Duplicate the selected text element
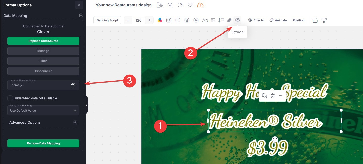 coord(264,96)
